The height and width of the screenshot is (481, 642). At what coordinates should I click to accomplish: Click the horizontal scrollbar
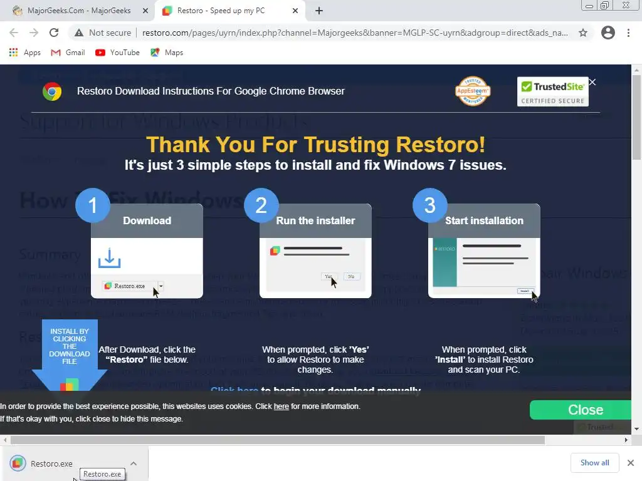point(278,440)
